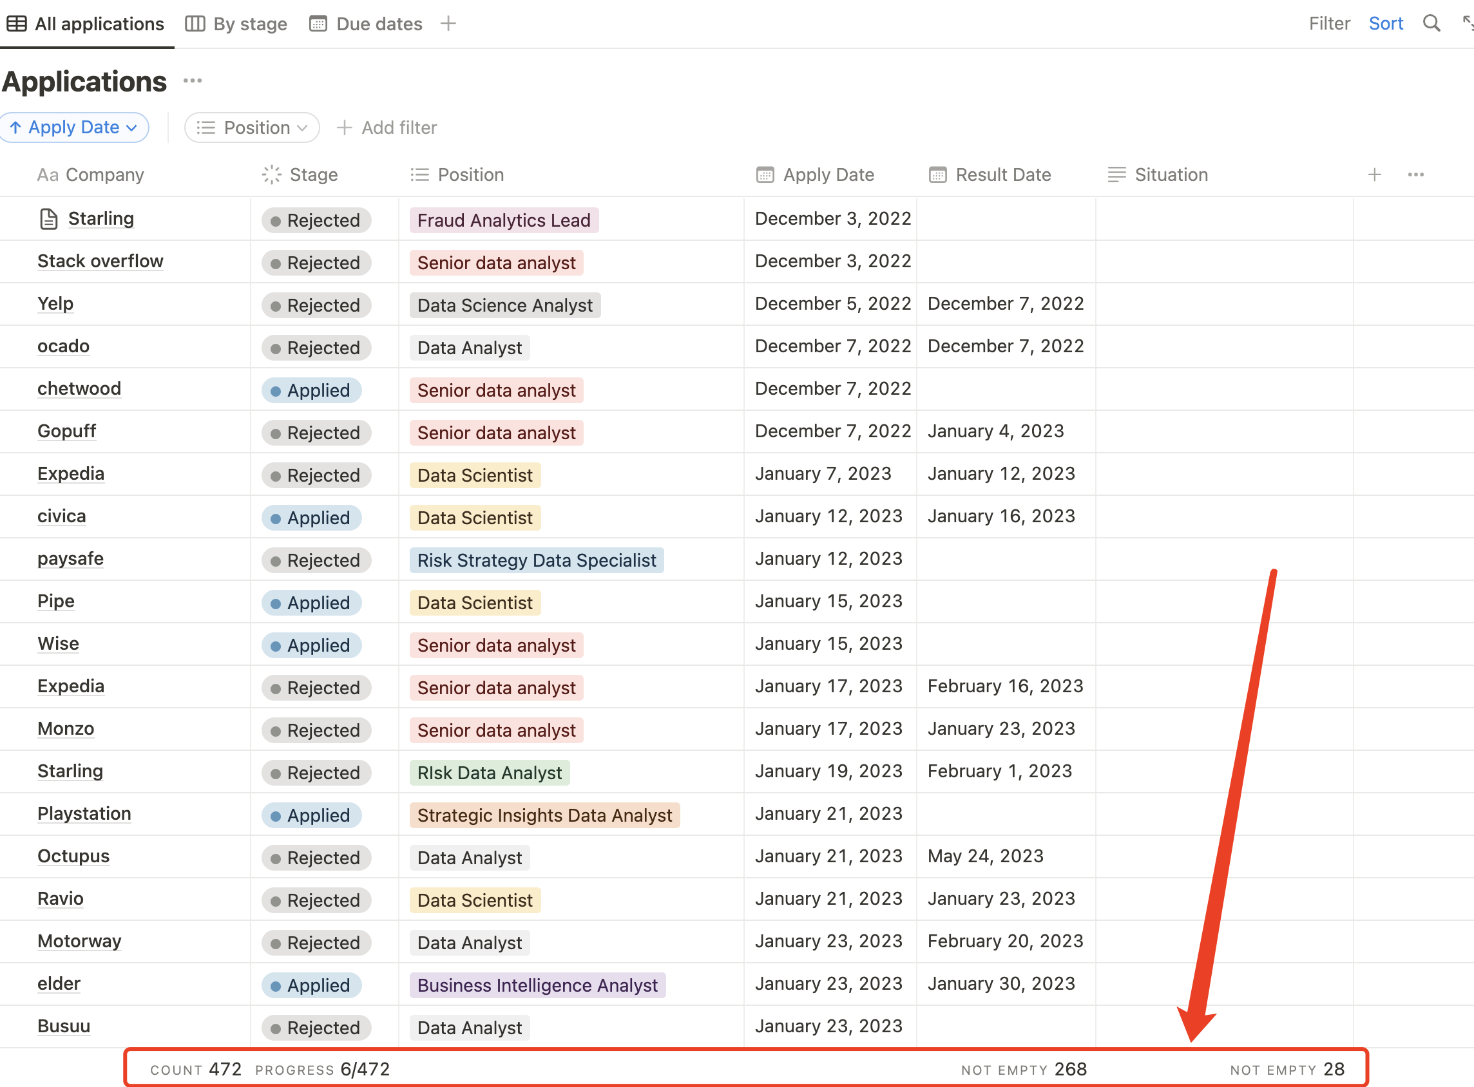1474x1087 pixels.
Task: Open Yelp company entry
Action: (55, 304)
